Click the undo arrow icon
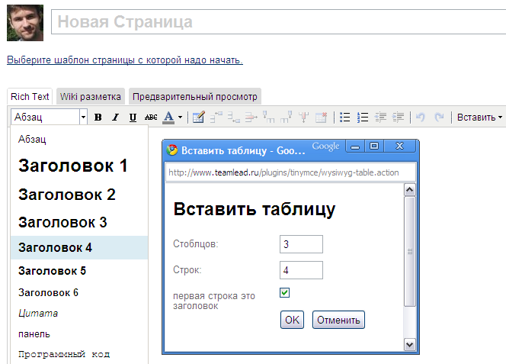Image resolution: width=506 pixels, height=364 pixels. [421, 118]
